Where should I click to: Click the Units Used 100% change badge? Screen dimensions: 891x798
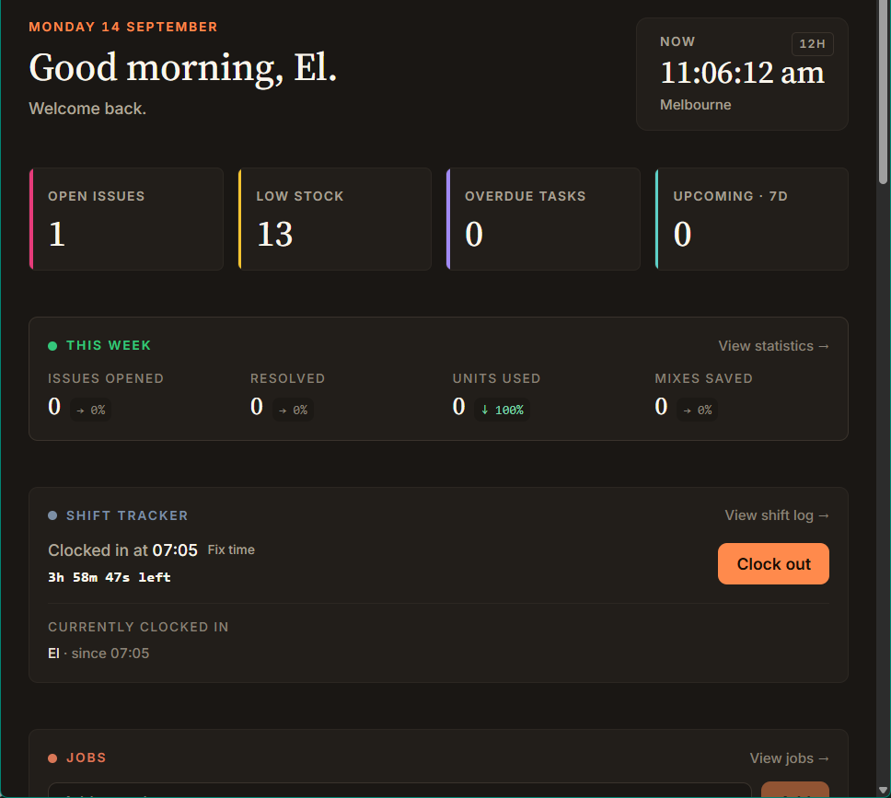[x=502, y=410]
